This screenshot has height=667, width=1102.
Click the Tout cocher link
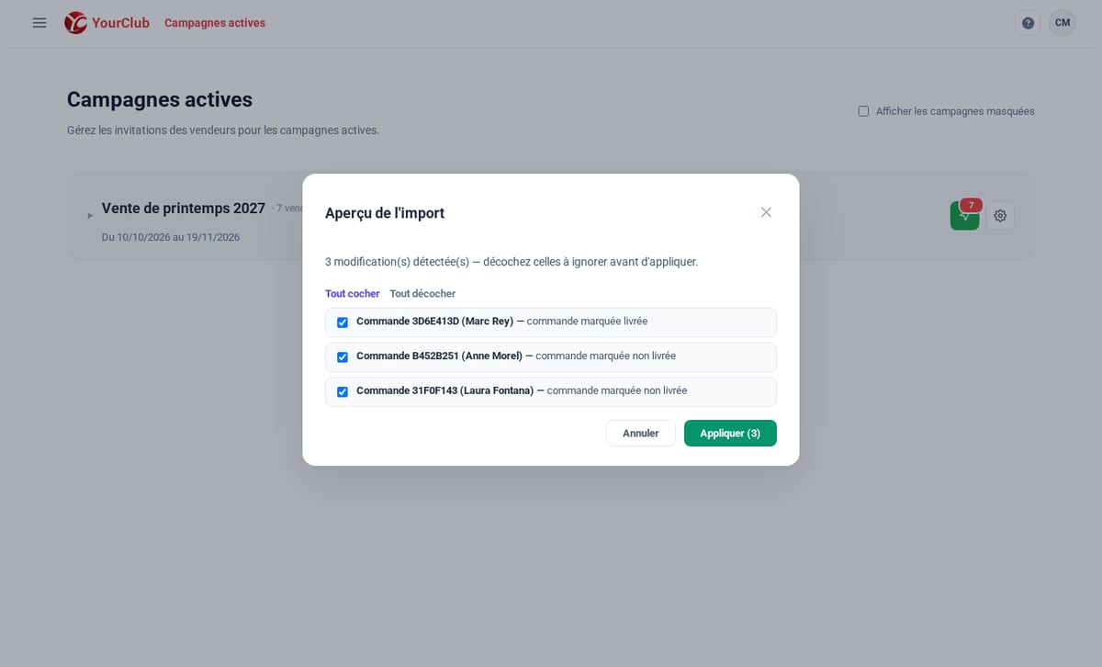pos(353,294)
